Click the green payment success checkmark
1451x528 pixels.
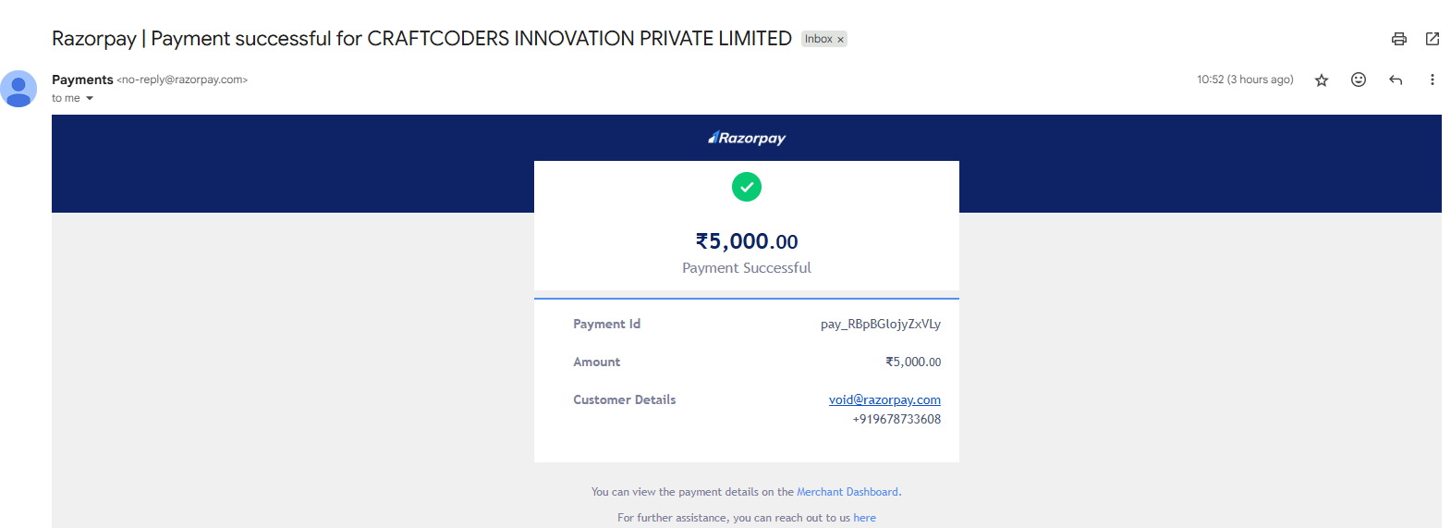(x=747, y=187)
